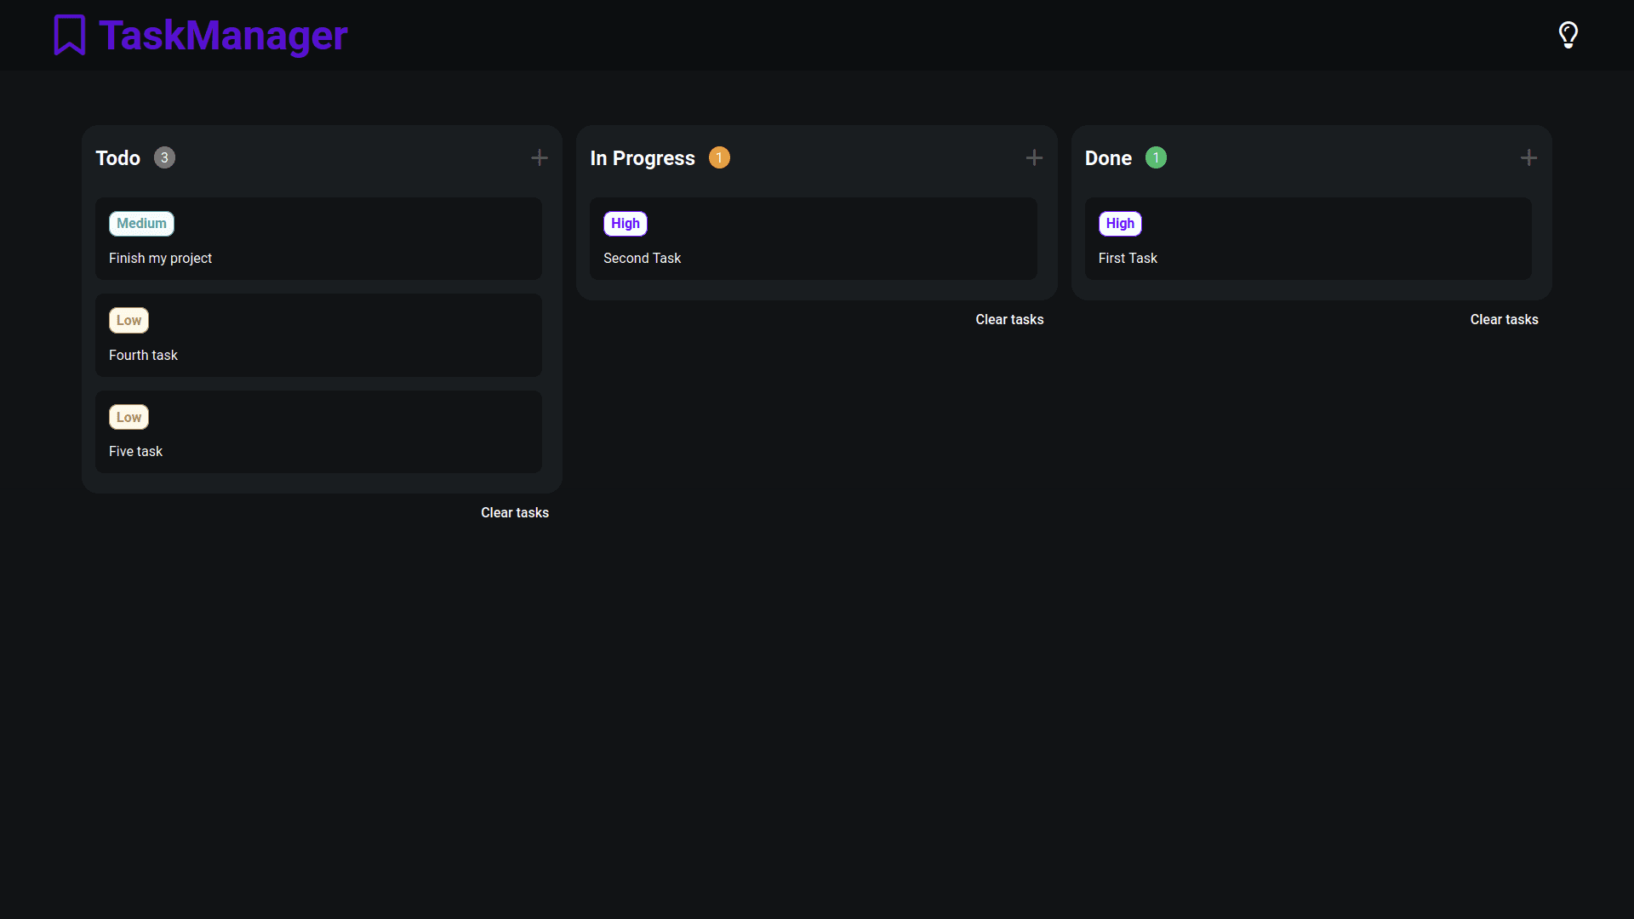1634x919 pixels.
Task: Click the Todo column task count badge
Action: pyautogui.click(x=164, y=158)
